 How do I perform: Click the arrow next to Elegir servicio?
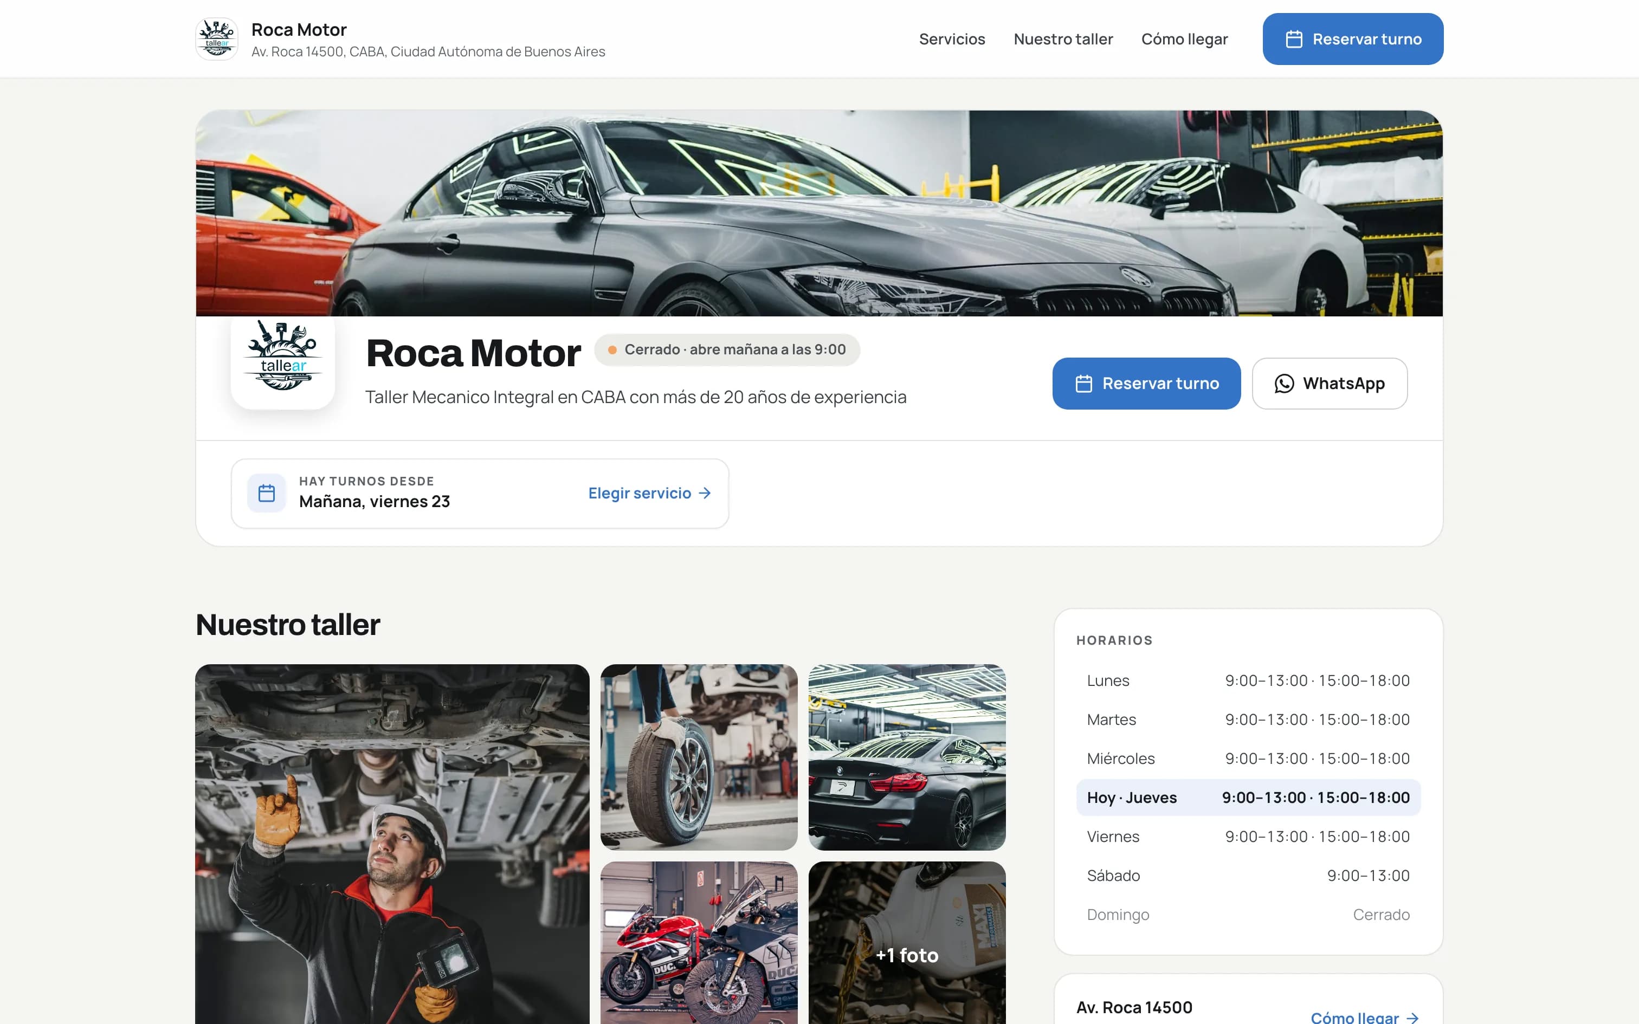coord(705,494)
